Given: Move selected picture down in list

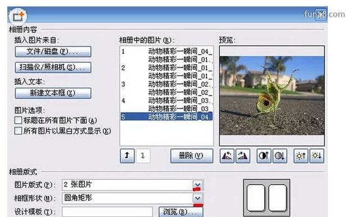Looking at the screenshot, I should click(143, 156).
